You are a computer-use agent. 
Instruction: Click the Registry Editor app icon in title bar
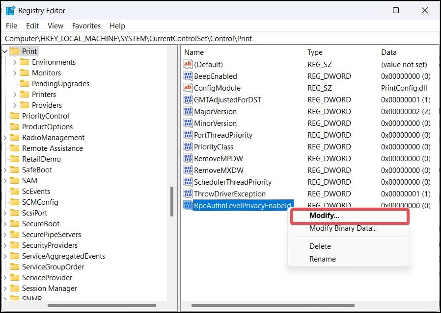(x=10, y=11)
